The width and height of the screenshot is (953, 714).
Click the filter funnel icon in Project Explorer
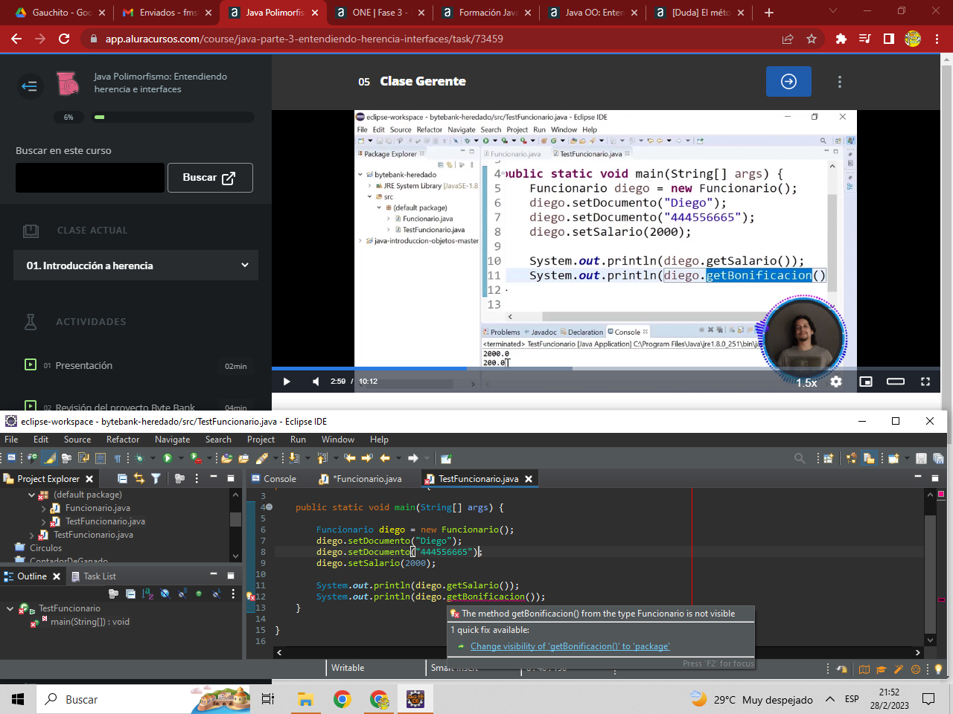[156, 479]
